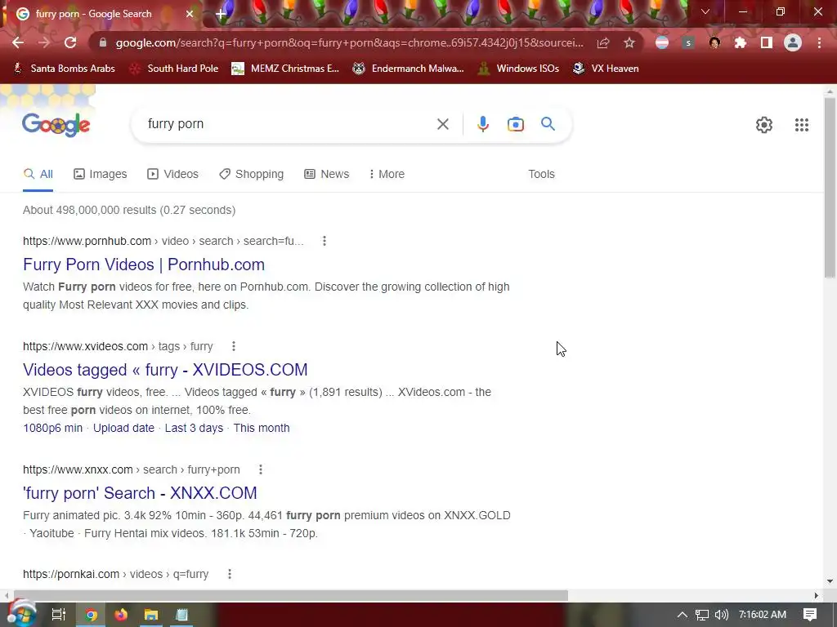Open three-dot options for pornhub.com result

tap(324, 241)
